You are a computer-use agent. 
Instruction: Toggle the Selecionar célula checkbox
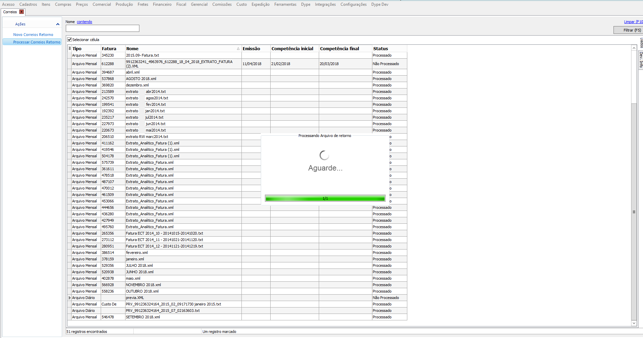click(70, 40)
